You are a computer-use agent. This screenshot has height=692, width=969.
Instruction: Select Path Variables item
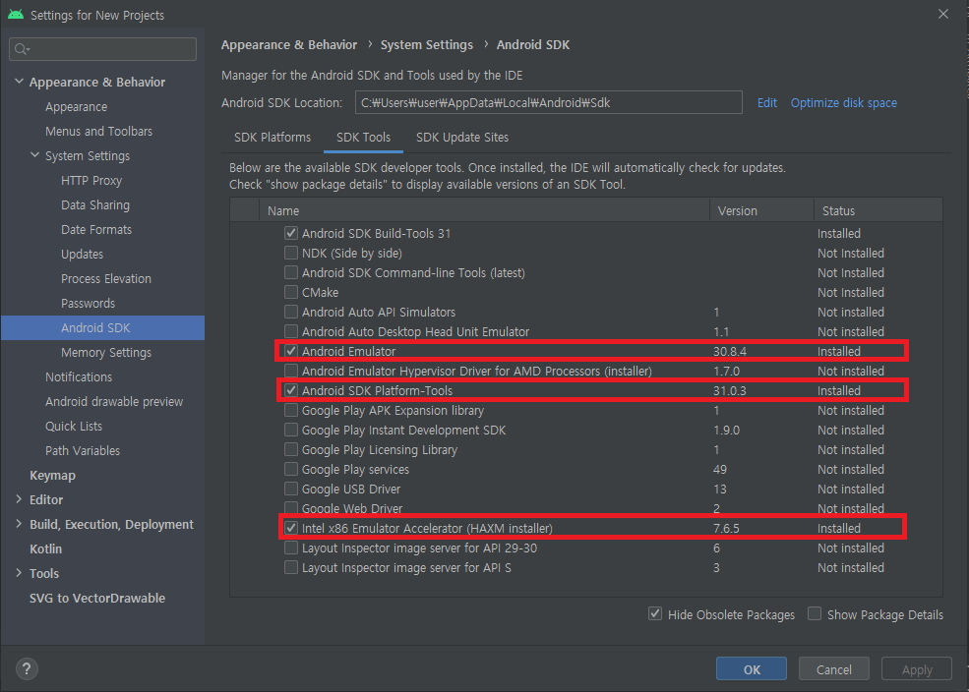click(83, 450)
